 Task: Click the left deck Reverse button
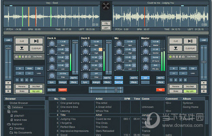click(22, 86)
